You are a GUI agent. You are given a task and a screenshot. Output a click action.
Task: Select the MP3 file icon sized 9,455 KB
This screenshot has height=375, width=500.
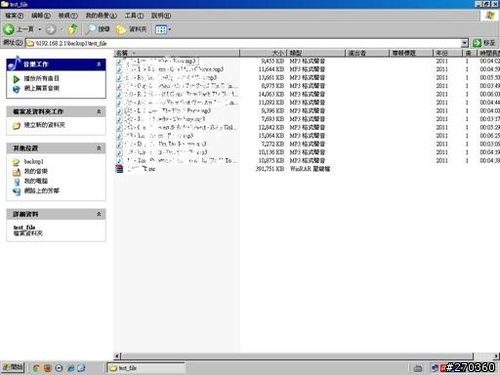[119, 62]
